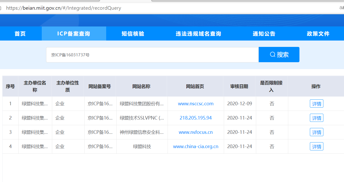Open link 218.205.195.94

[x=196, y=118]
